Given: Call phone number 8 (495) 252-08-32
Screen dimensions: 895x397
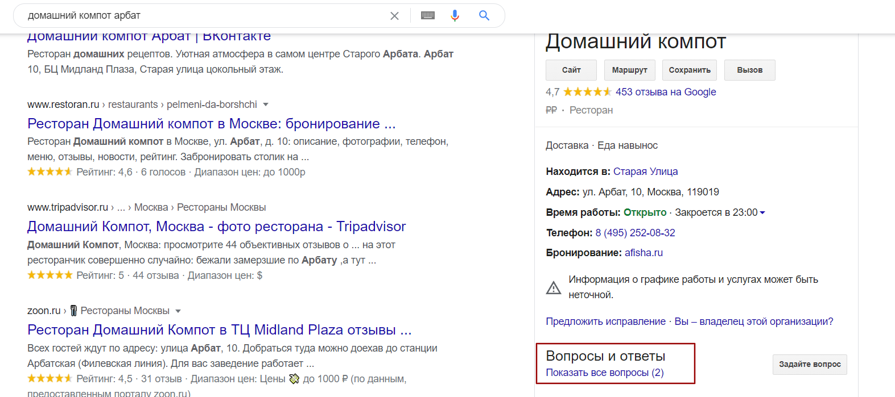Looking at the screenshot, I should click(x=635, y=233).
